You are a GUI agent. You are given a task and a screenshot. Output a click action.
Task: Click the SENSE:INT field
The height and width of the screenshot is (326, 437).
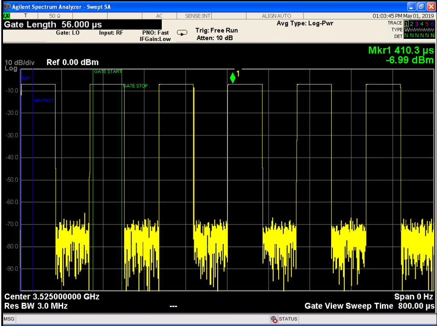click(198, 15)
